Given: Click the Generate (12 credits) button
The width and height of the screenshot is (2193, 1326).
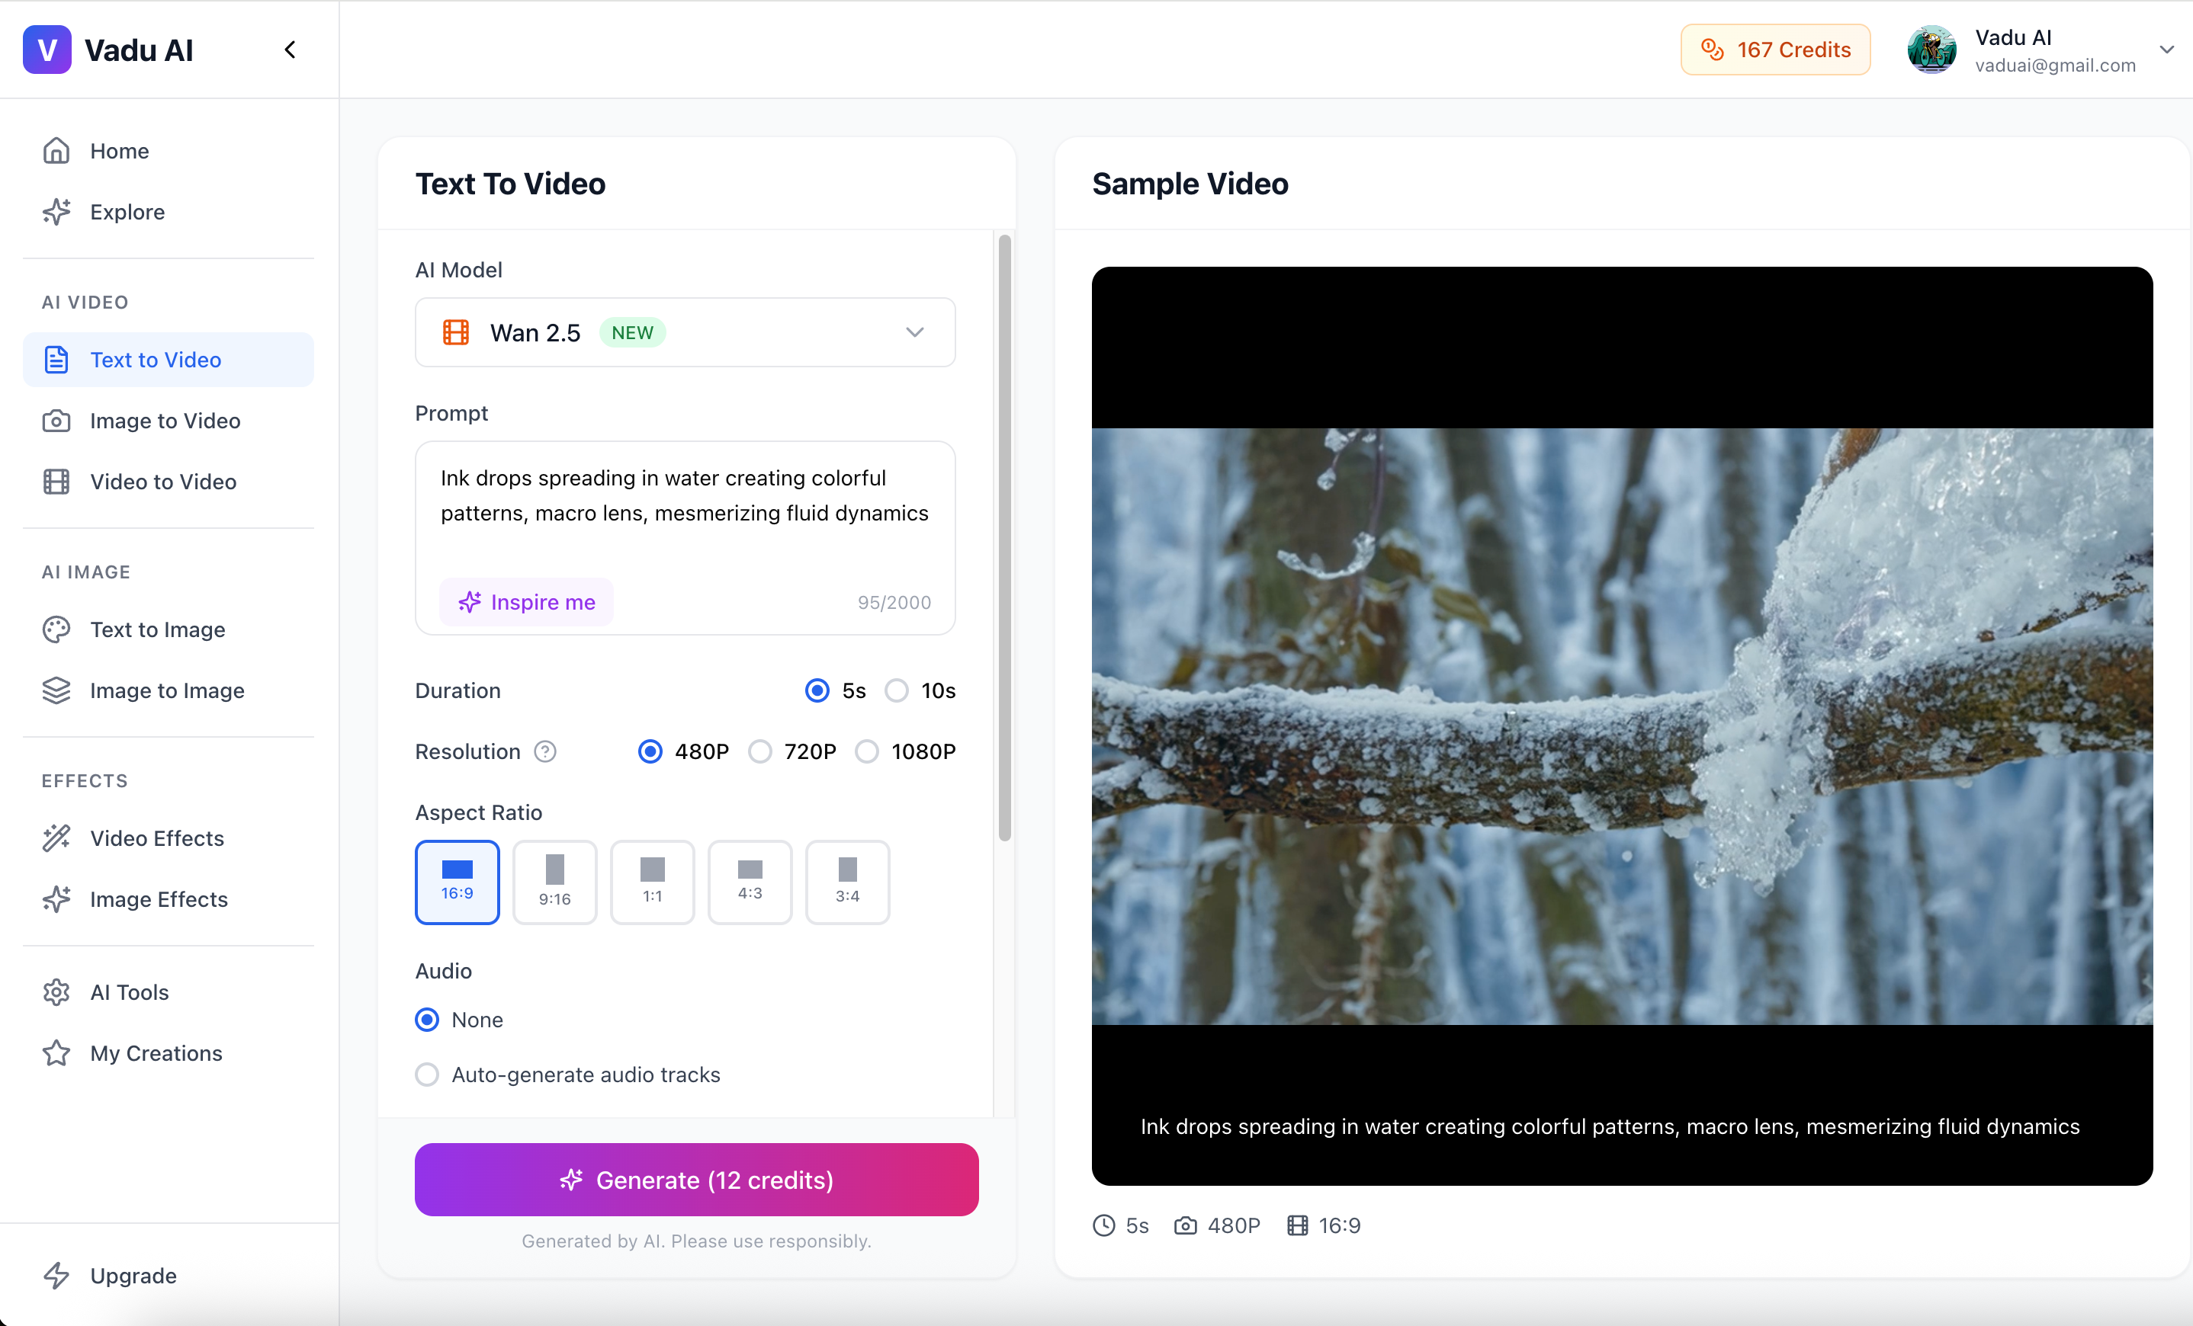Looking at the screenshot, I should tap(697, 1180).
